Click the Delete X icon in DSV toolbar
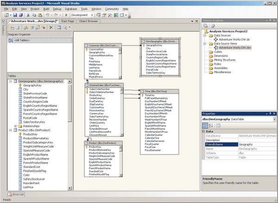 coord(51,27)
